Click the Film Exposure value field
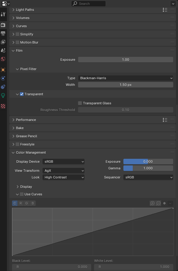 click(126, 60)
